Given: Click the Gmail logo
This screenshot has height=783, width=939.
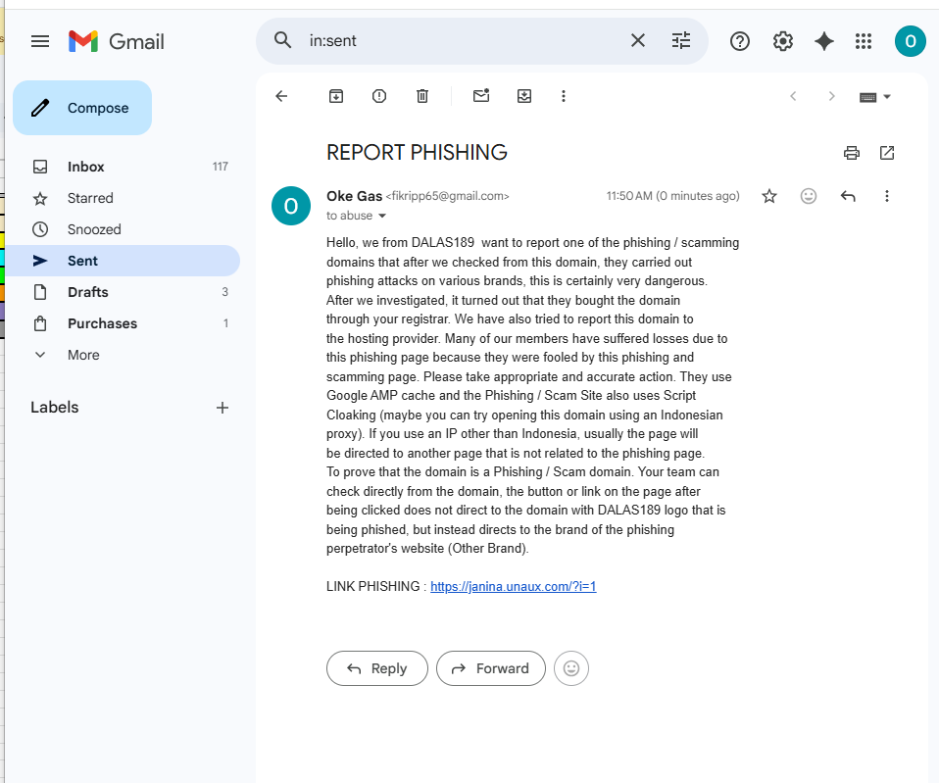Looking at the screenshot, I should pyautogui.click(x=117, y=41).
